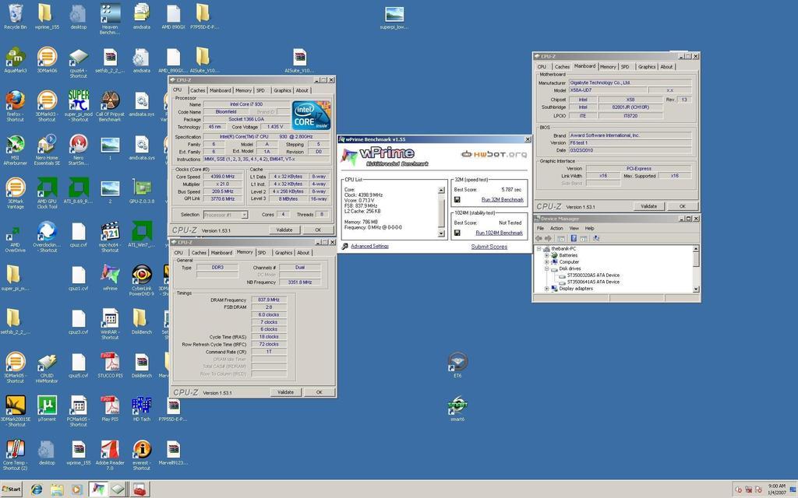Image resolution: width=798 pixels, height=498 pixels.
Task: Click the Start button on the taskbar
Action: coord(11,489)
